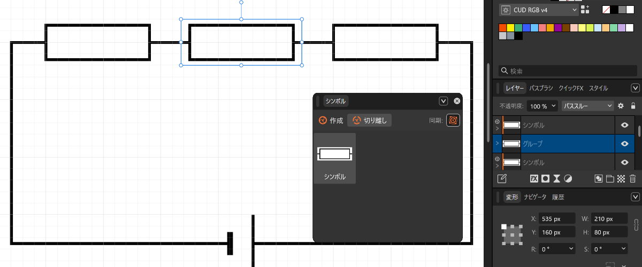Click the right resistor rectangle on canvas
Screen dimensions: 642x267
[x=385, y=42]
